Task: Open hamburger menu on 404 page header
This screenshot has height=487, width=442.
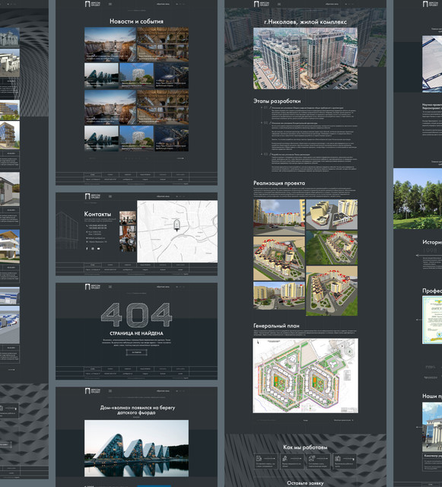Action: [x=110, y=287]
